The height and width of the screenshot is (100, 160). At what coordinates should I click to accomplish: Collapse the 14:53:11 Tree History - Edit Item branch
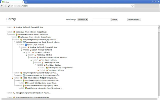click(x=31, y=60)
